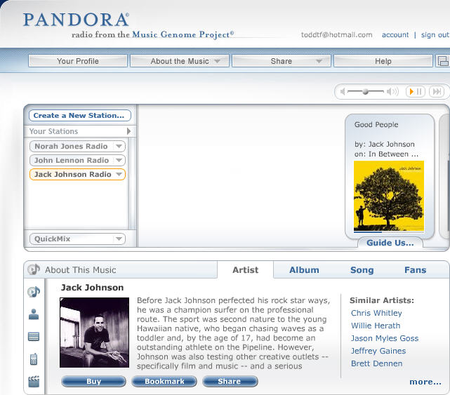Viewport: 450px width, 395px height.
Task: Click the Buy button
Action: pos(93,381)
